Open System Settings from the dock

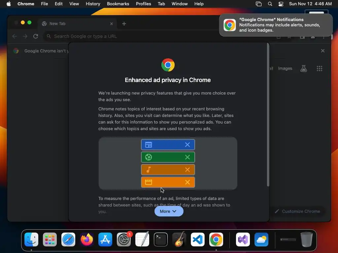pos(124,239)
